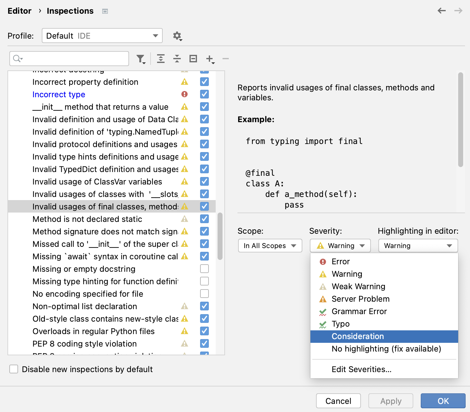This screenshot has height=412, width=470.
Task: Click the inspection list vertical scrollbar
Action: 220,236
